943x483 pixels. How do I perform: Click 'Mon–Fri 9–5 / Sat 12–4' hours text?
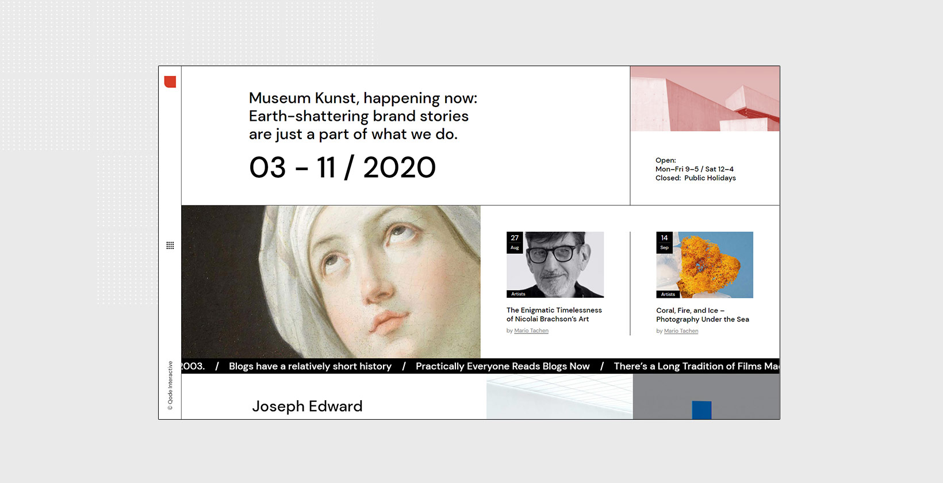coord(695,169)
